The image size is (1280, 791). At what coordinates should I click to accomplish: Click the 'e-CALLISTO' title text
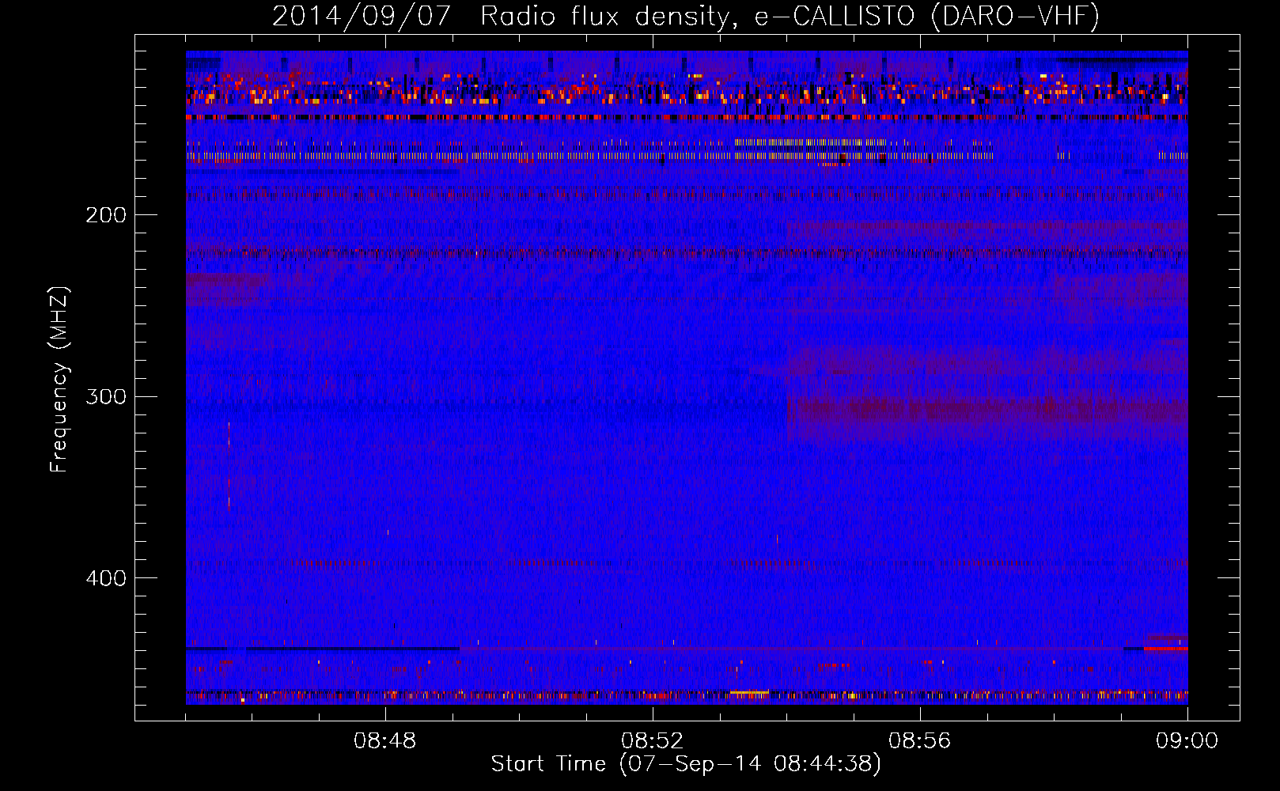click(834, 16)
